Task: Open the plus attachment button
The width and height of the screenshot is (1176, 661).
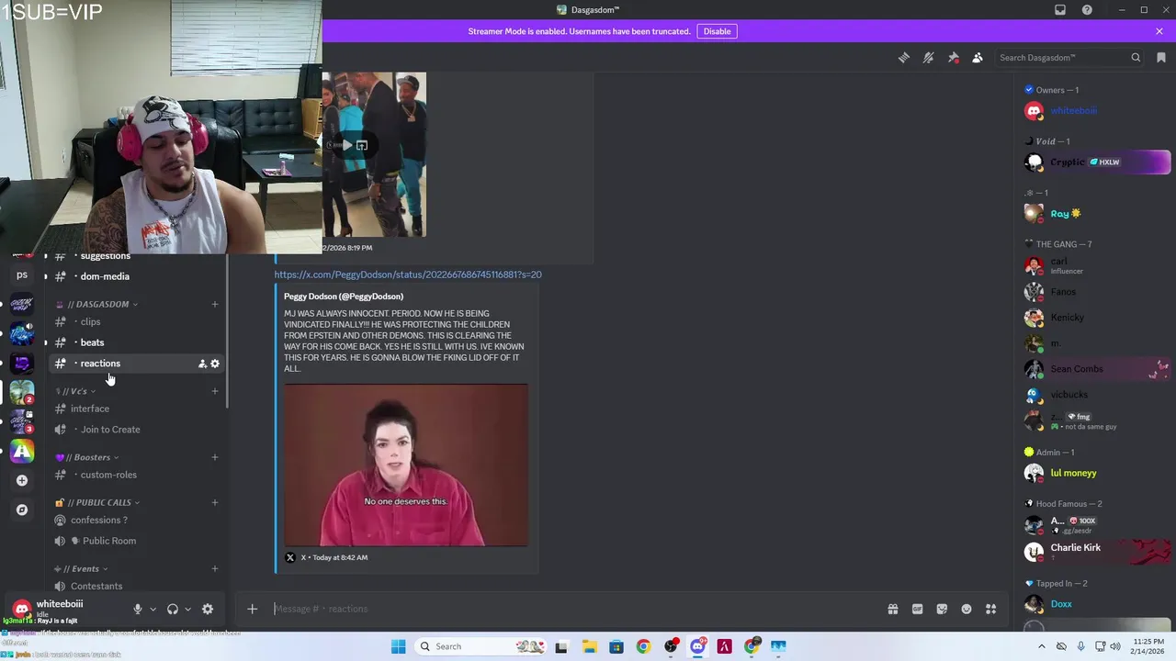Action: click(x=252, y=609)
